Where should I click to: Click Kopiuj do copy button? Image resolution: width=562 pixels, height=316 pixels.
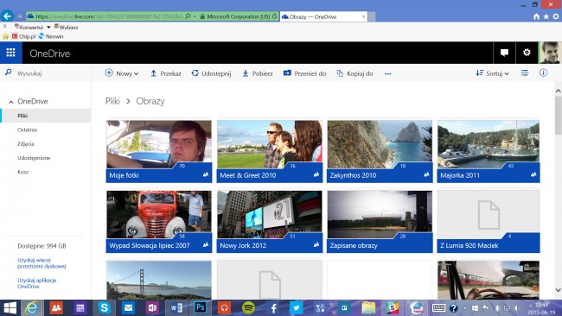click(354, 73)
